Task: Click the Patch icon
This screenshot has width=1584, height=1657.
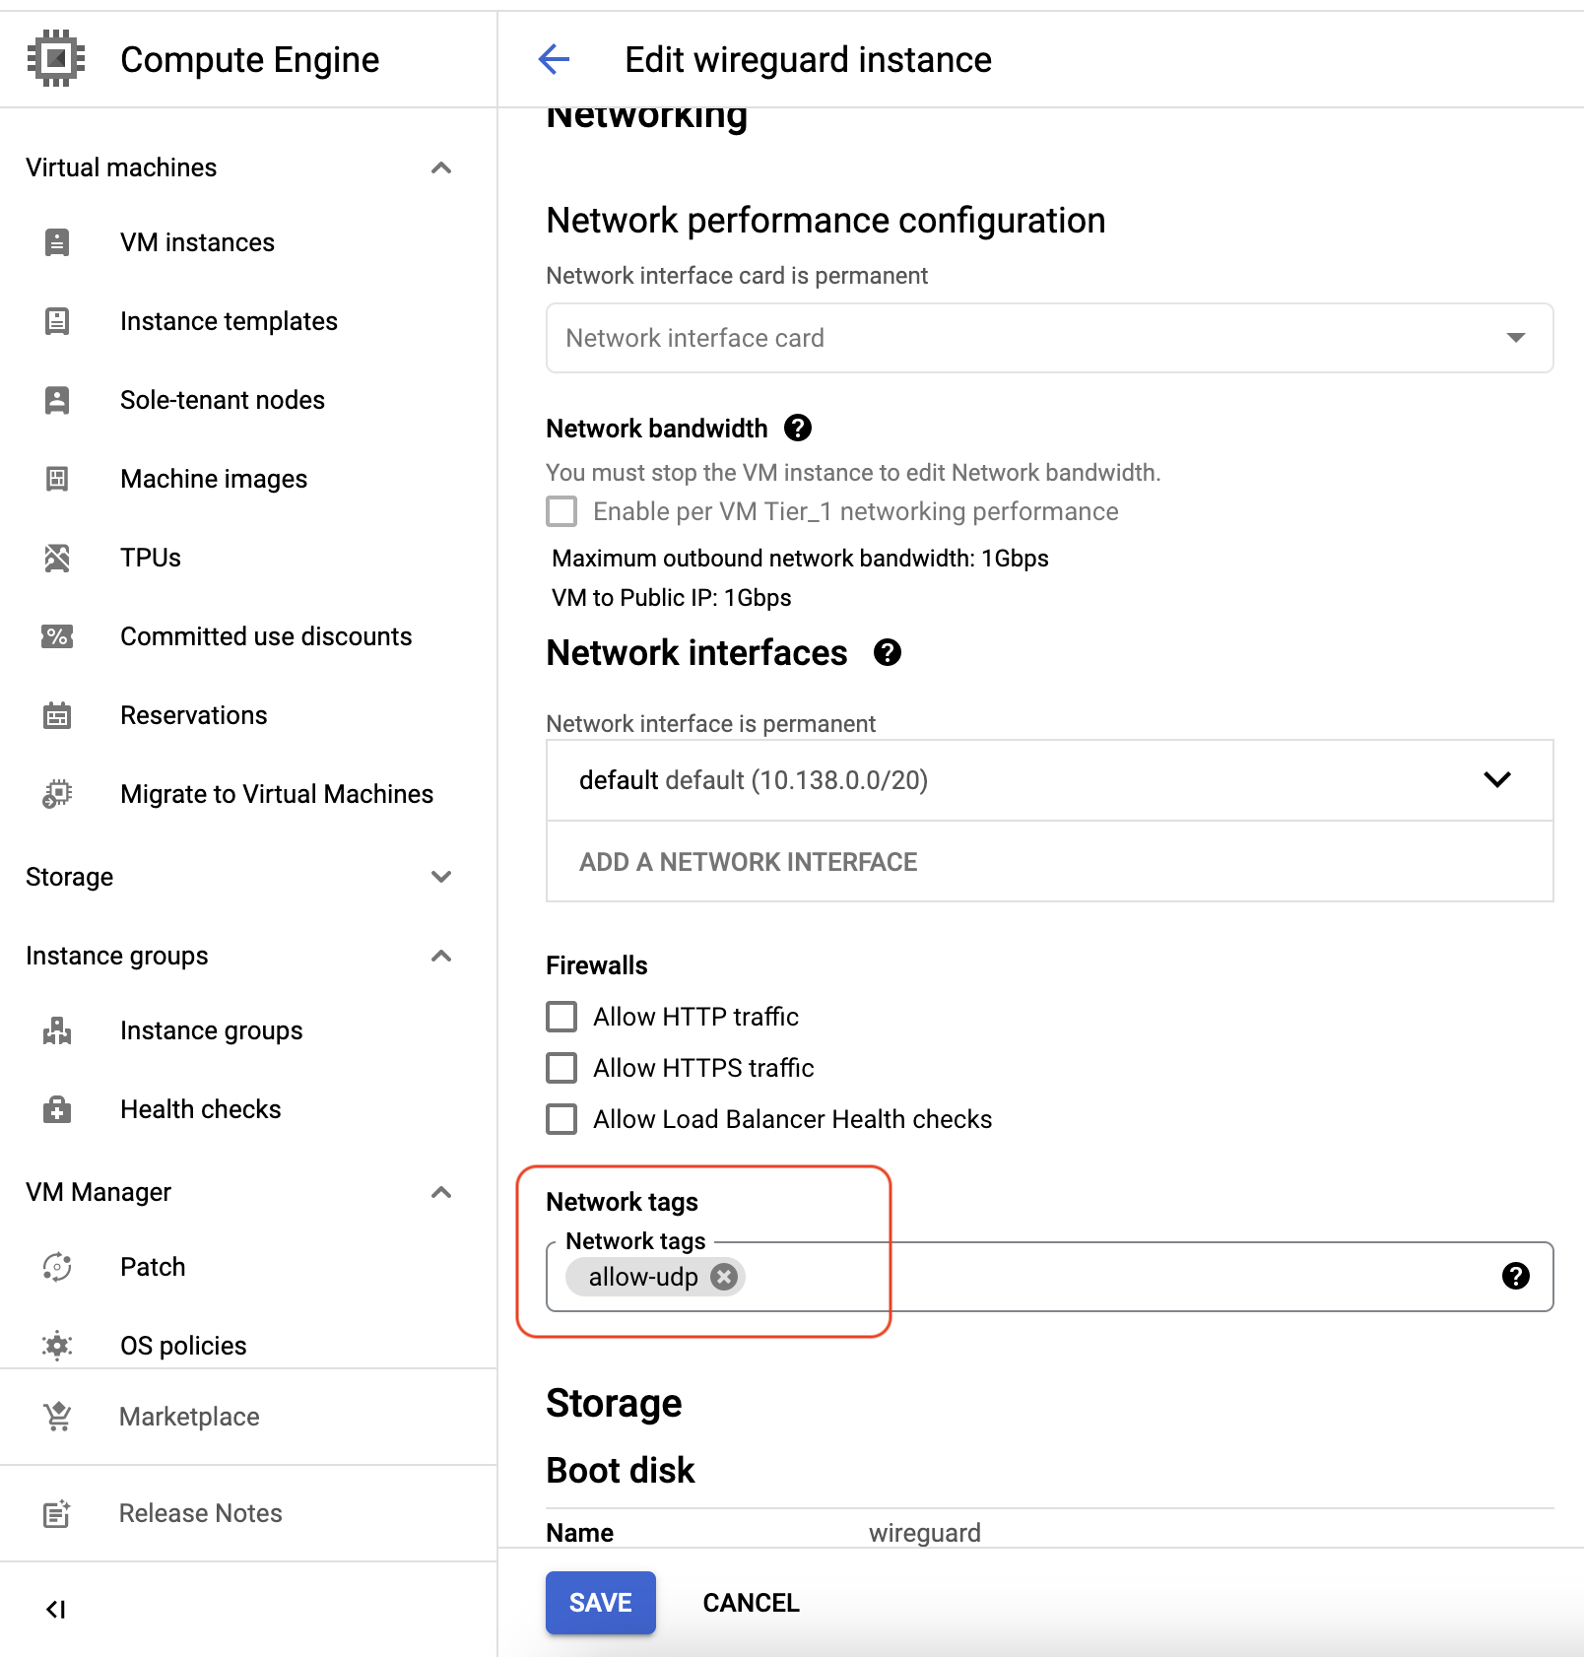Action: click(57, 1267)
